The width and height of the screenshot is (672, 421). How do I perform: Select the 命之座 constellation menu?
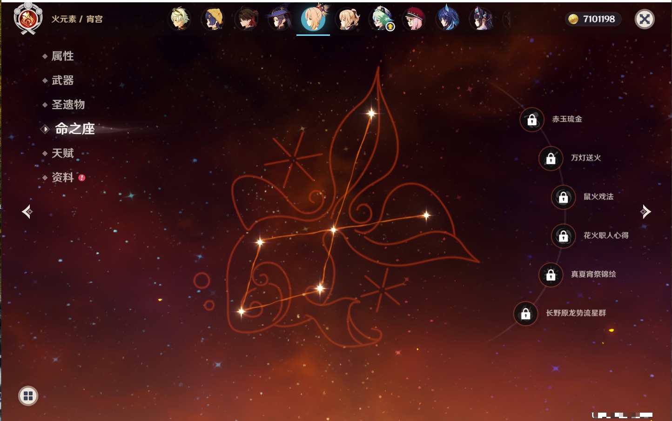tap(74, 129)
